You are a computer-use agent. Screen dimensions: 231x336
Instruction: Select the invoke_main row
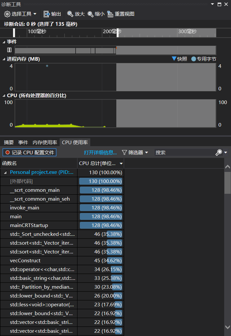[62, 208]
